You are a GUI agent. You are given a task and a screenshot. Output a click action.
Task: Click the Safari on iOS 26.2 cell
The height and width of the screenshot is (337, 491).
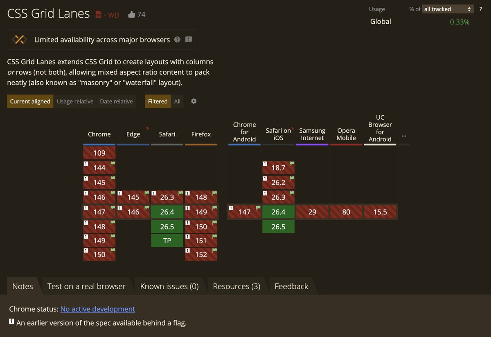(x=279, y=183)
